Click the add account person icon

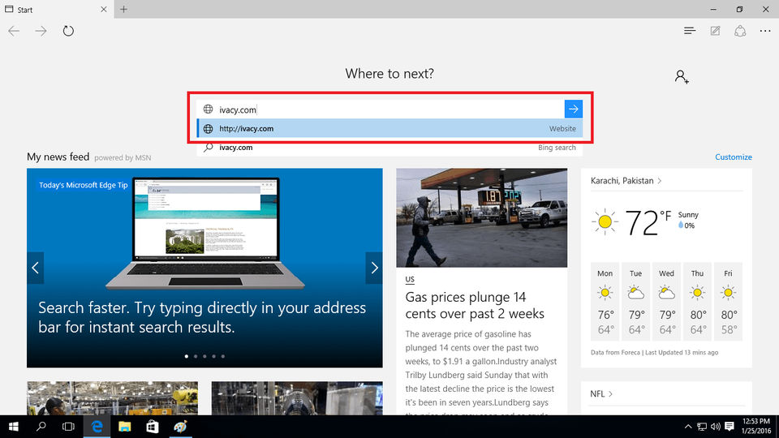tap(682, 76)
